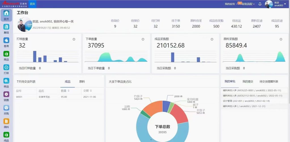Click the 销售 sidebar icon
The width and height of the screenshot is (290, 142).
point(6,96)
